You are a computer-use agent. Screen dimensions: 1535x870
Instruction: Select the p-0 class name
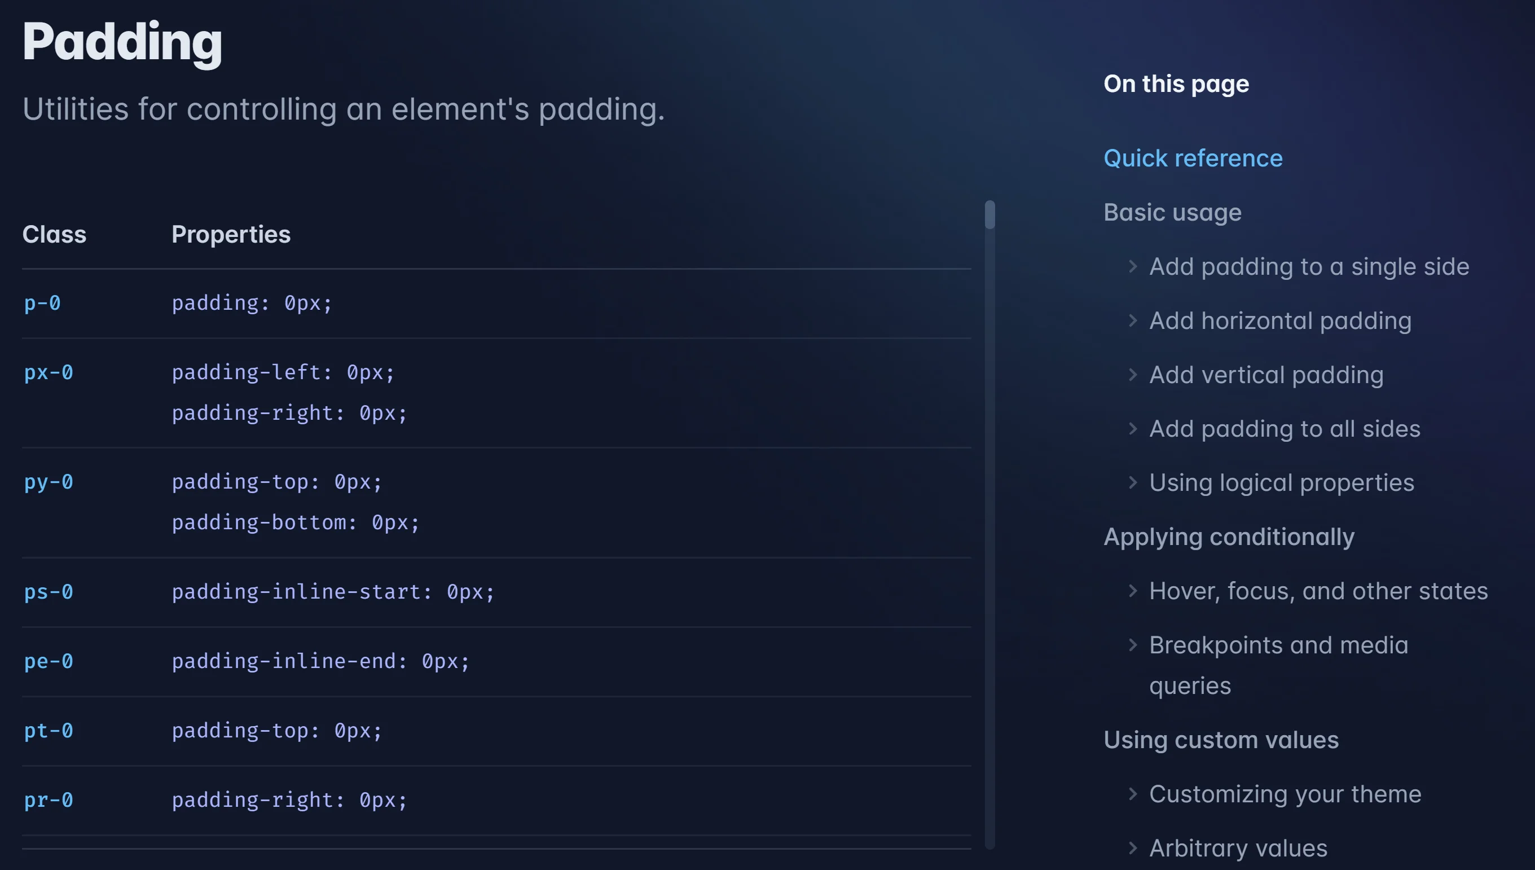pos(42,303)
